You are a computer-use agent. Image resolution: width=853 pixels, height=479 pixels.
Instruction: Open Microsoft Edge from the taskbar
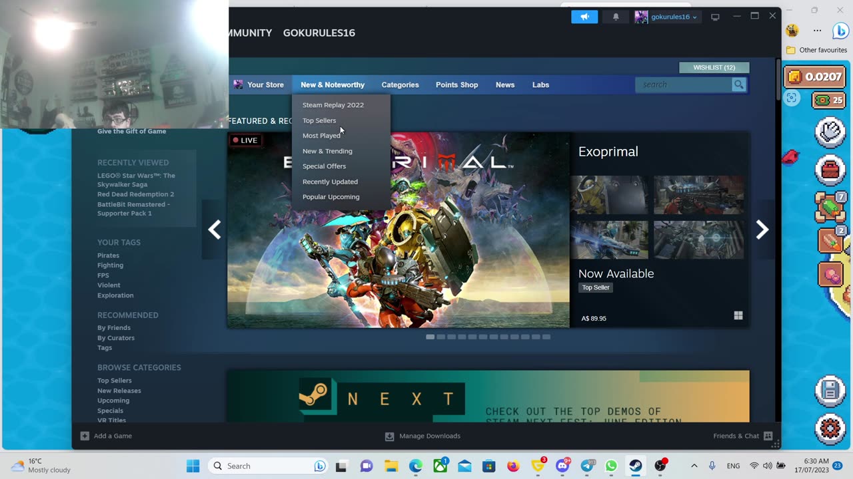coord(416,466)
